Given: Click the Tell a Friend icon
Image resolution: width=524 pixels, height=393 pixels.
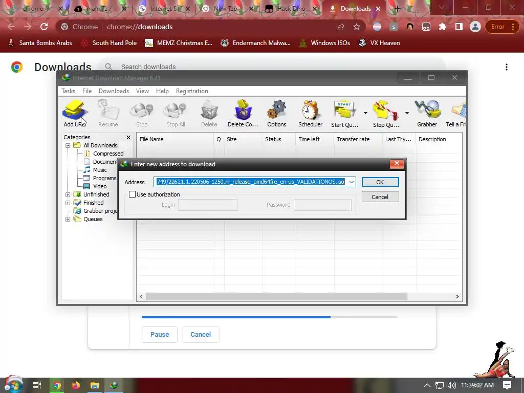Looking at the screenshot, I should [456, 113].
